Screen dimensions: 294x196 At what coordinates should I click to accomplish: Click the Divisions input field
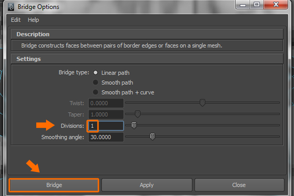click(x=106, y=125)
